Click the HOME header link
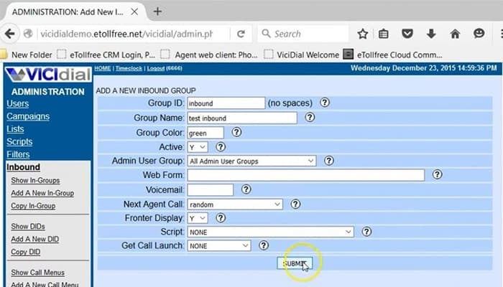Image resolution: width=503 pixels, height=287 pixels. tap(103, 68)
